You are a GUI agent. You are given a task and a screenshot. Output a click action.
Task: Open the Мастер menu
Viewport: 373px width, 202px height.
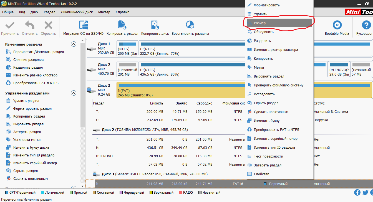[x=104, y=12]
